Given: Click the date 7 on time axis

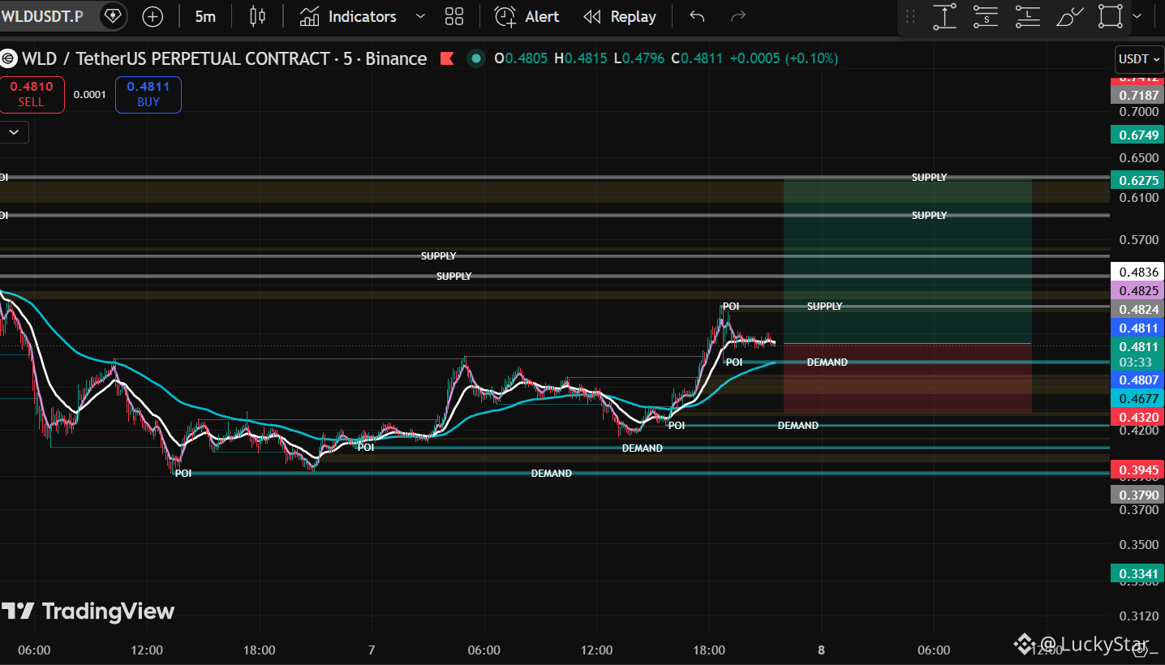Looking at the screenshot, I should click(x=372, y=650).
